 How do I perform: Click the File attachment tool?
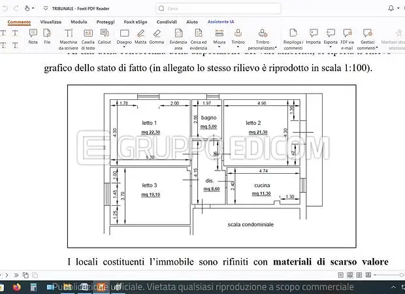click(47, 36)
